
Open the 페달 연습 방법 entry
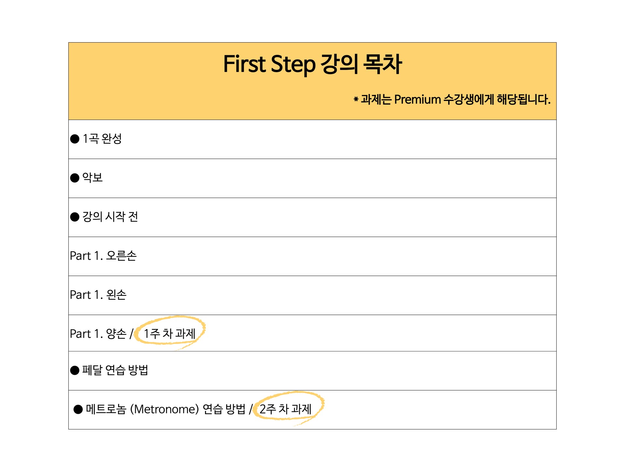pyautogui.click(x=115, y=370)
